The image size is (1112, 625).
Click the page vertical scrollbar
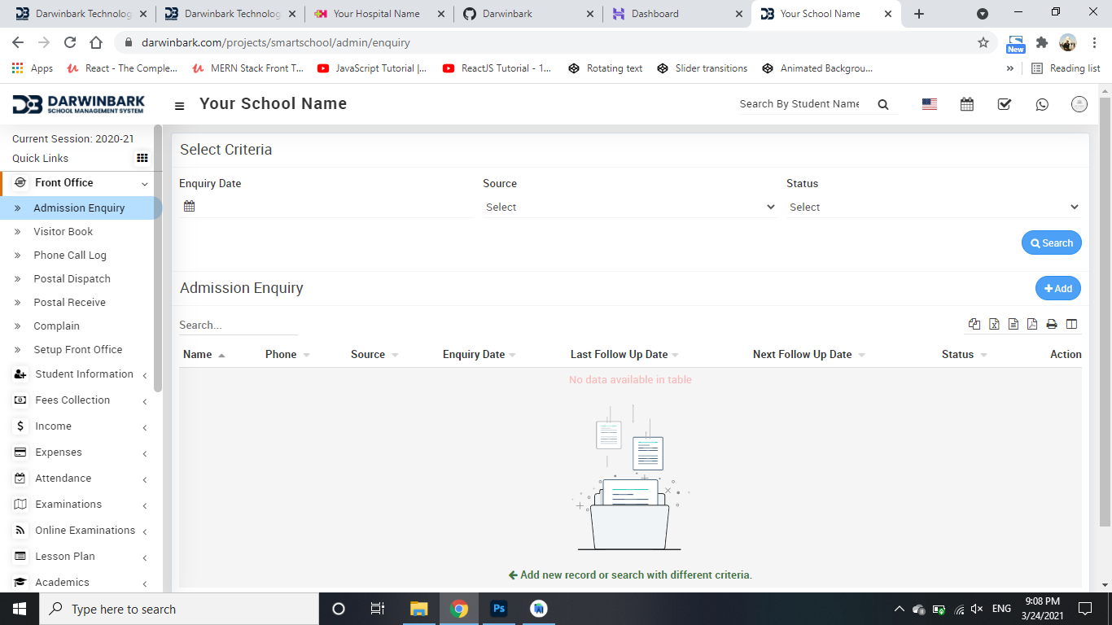click(1105, 309)
